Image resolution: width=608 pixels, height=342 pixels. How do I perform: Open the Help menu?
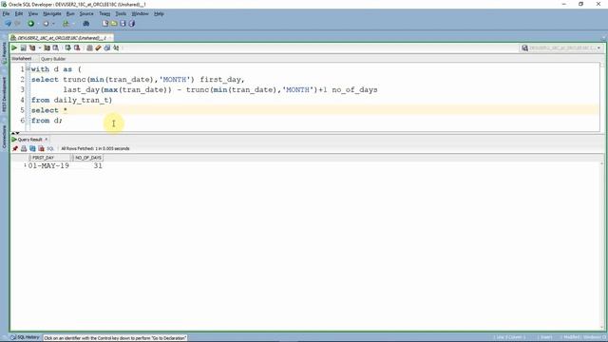click(159, 14)
